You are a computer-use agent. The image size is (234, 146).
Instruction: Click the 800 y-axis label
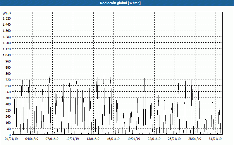[x=8, y=74]
